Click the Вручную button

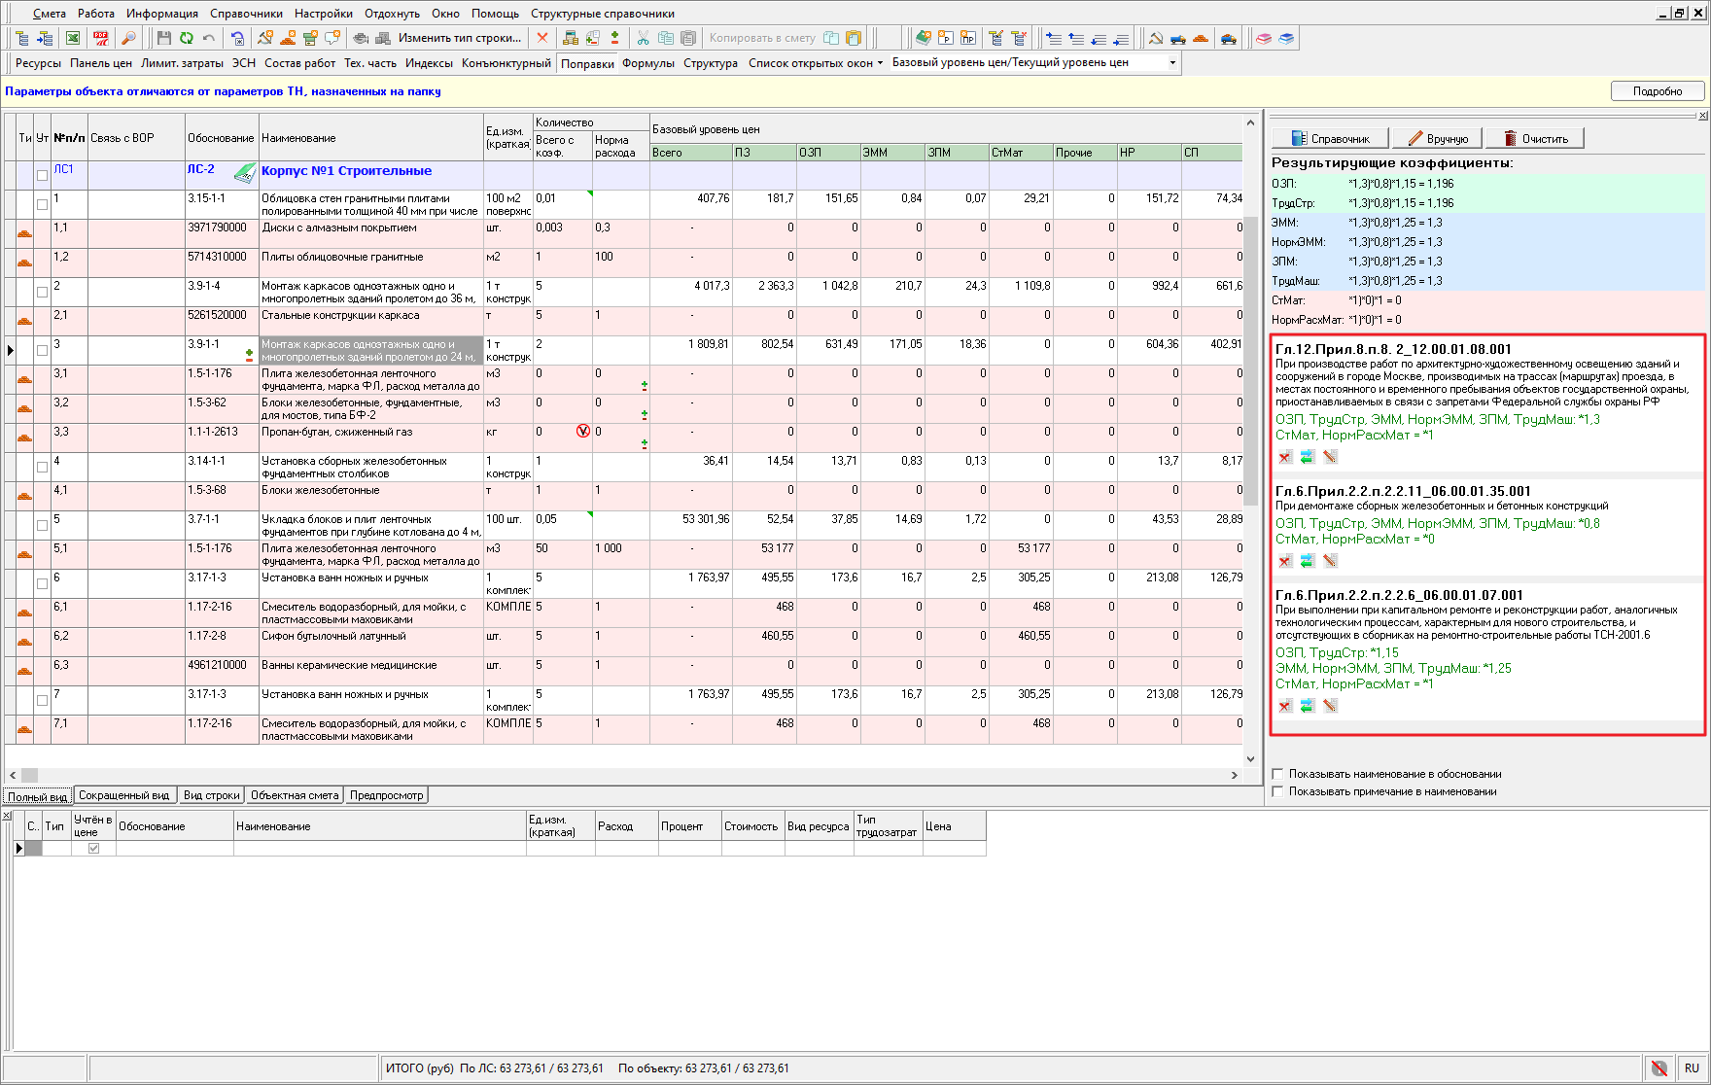[1438, 139]
